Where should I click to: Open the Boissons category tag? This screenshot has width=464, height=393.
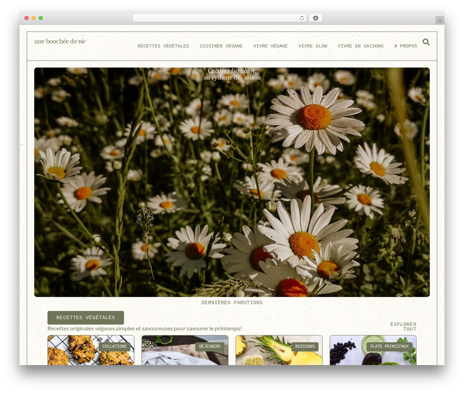click(x=305, y=347)
